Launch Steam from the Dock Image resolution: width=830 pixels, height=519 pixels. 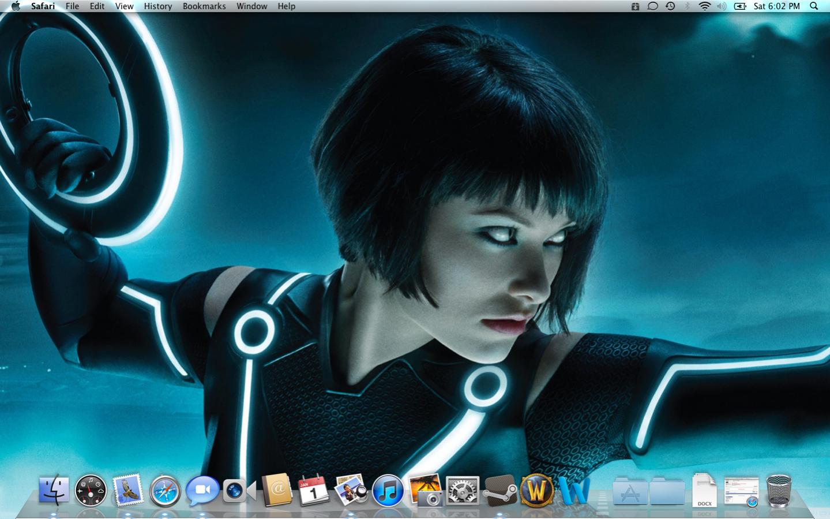499,491
